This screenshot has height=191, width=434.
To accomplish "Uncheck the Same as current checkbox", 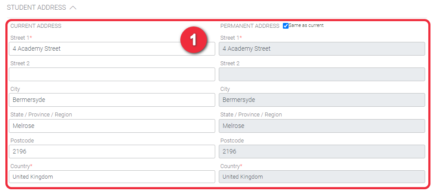I will tap(286, 26).
